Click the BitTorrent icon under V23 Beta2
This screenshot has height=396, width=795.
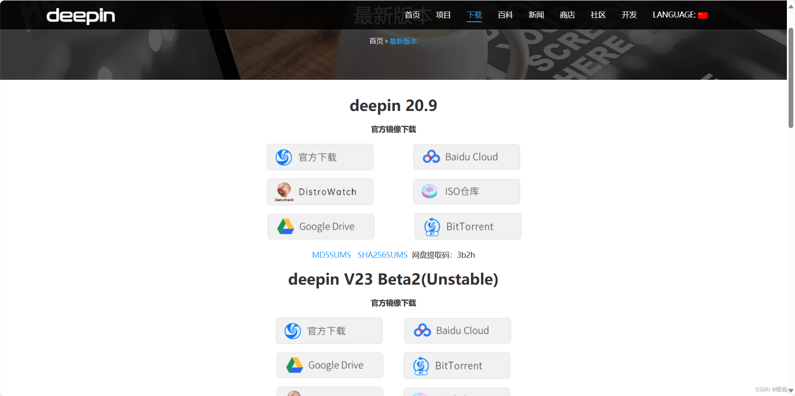point(421,366)
